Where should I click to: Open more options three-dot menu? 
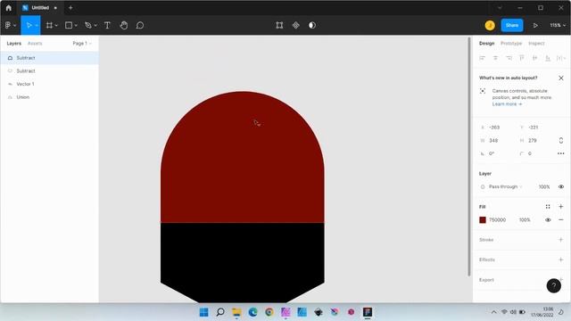[561, 153]
